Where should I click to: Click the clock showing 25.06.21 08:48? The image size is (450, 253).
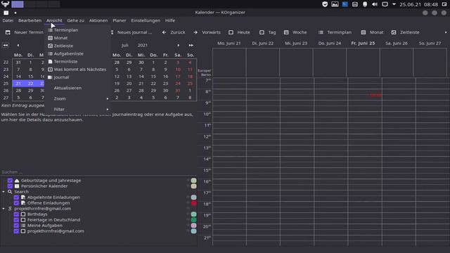click(x=419, y=4)
